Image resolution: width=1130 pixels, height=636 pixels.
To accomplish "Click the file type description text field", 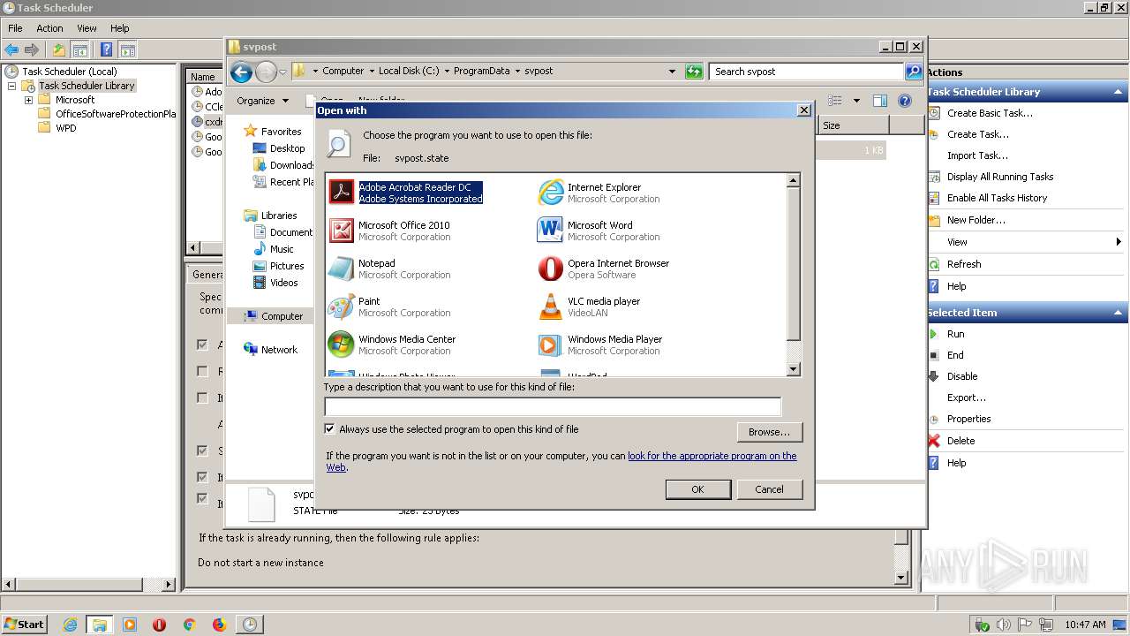I will (x=553, y=406).
